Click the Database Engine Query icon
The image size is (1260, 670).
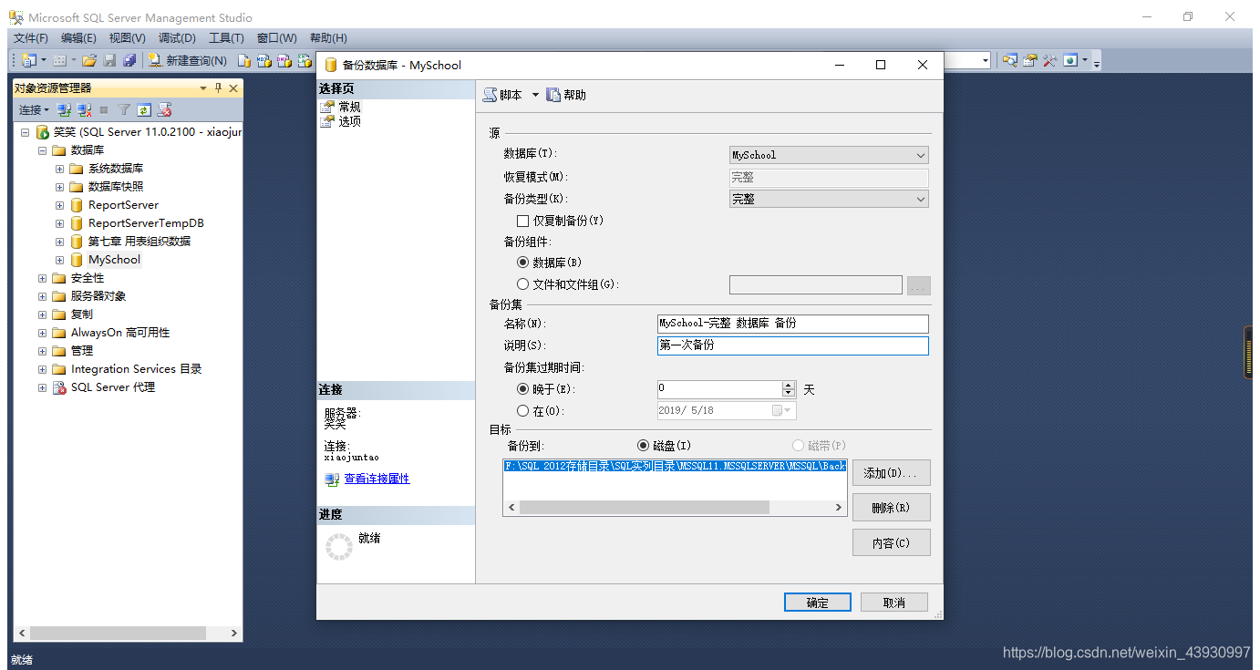click(244, 60)
